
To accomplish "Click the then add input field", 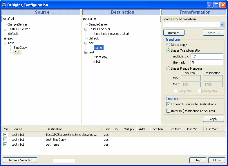I will coord(207,62).
